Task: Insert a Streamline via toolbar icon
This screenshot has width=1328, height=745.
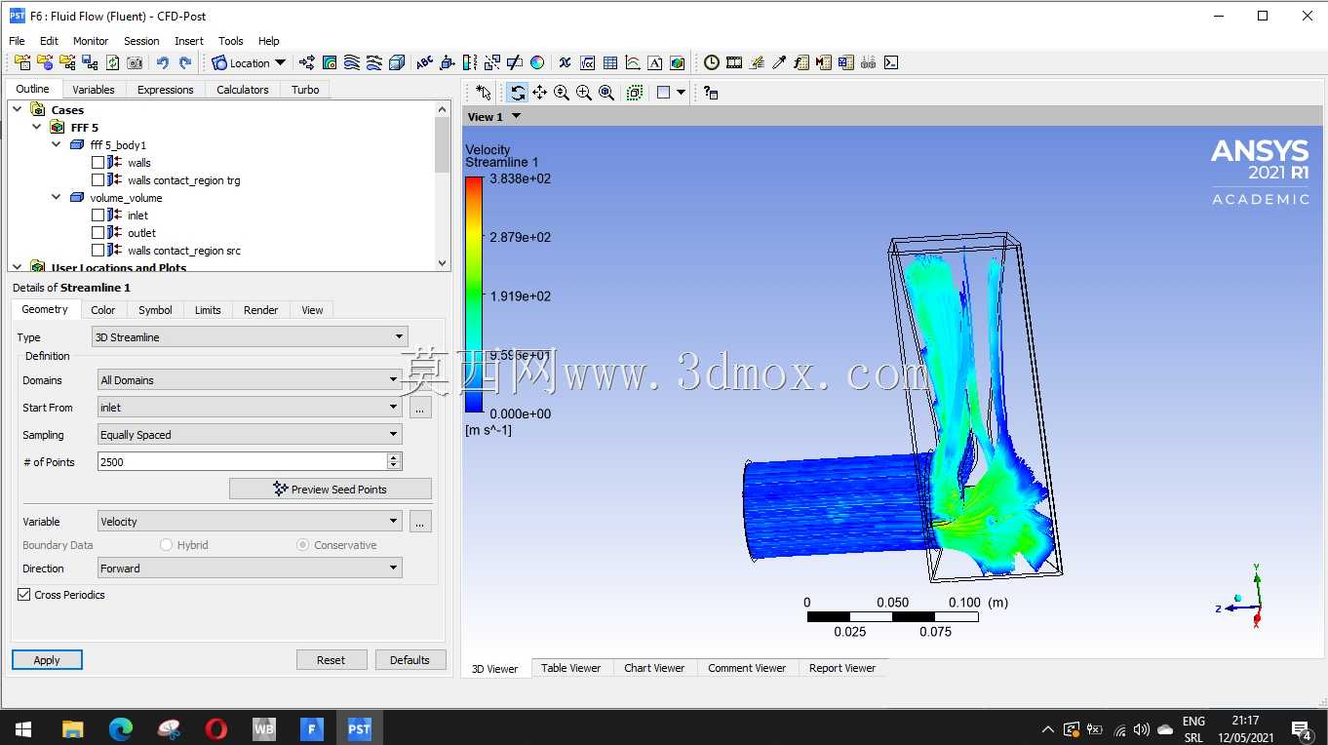Action: 352,62
